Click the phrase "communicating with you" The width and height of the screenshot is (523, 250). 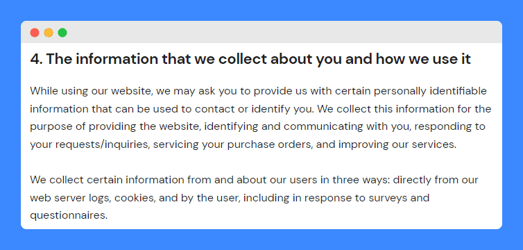pos(339,127)
